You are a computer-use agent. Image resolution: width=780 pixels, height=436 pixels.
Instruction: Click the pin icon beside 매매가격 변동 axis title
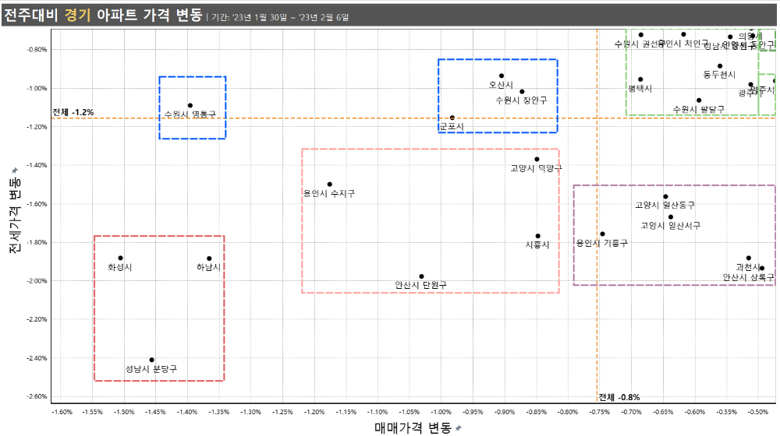pos(458,428)
